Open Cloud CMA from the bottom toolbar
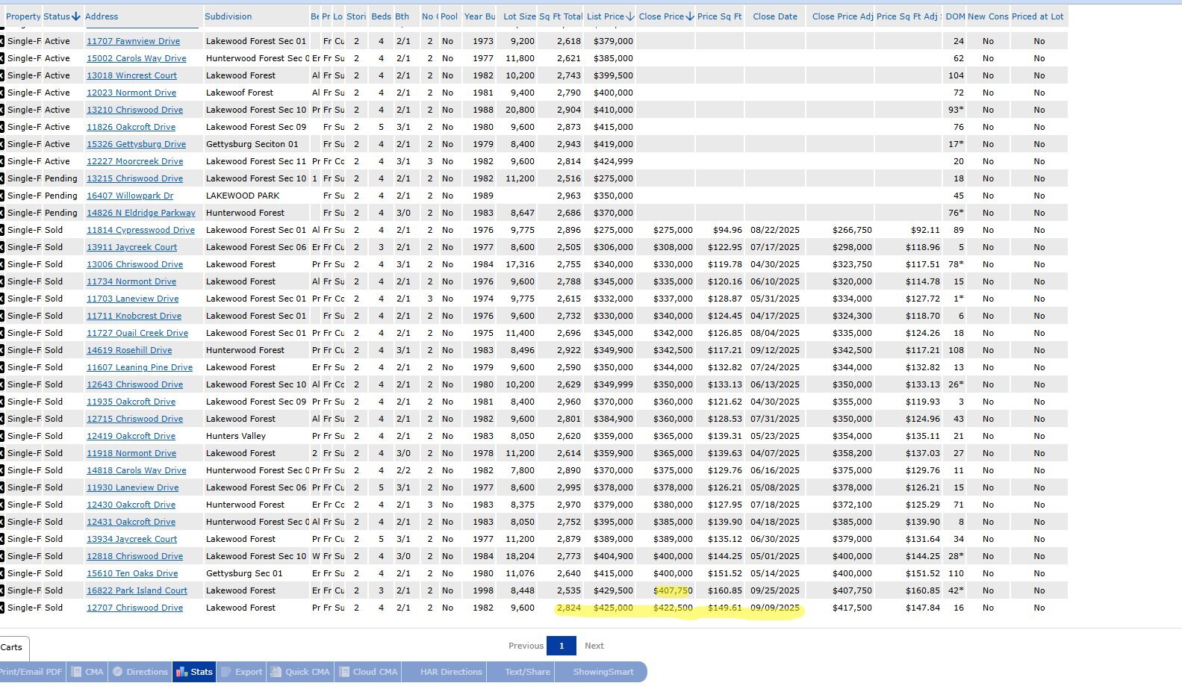The image size is (1182, 686). [x=368, y=672]
